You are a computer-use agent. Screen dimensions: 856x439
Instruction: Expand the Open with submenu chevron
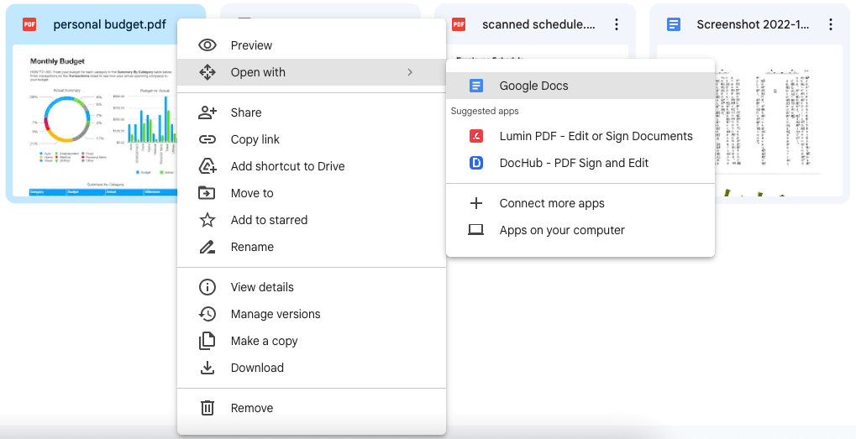[410, 72]
